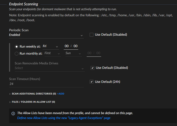Screen dimensions: 177x126
Task: Click the weekly scan hours field
Action: click(x=67, y=46)
